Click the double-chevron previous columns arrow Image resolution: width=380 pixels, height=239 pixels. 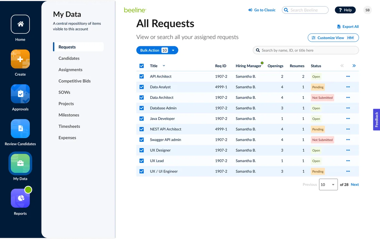[342, 66]
